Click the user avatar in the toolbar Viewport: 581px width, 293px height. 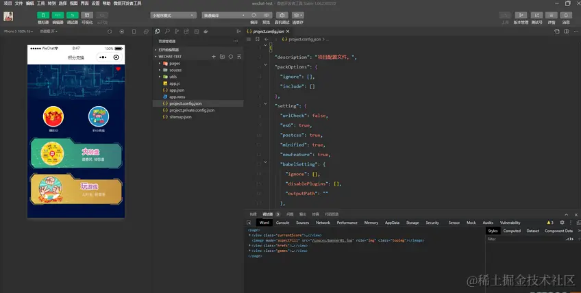click(8, 16)
